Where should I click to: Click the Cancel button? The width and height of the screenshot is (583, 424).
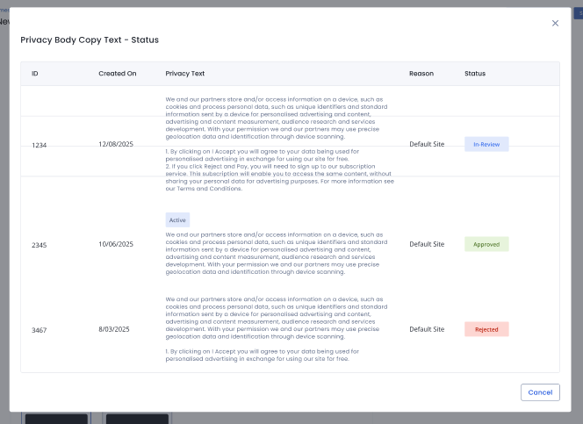[540, 392]
